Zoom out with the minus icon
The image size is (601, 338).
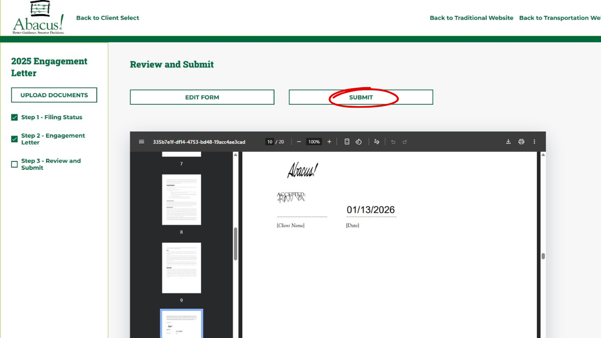pyautogui.click(x=299, y=142)
